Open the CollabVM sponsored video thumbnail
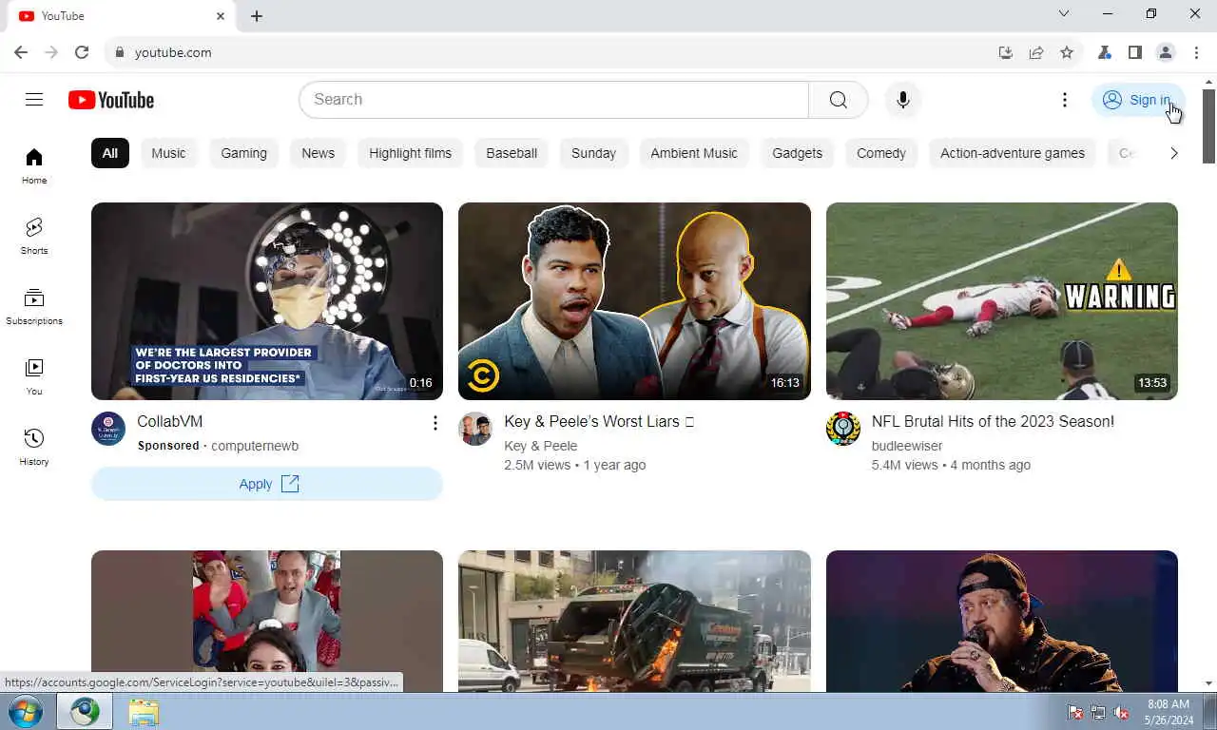 [x=267, y=301]
